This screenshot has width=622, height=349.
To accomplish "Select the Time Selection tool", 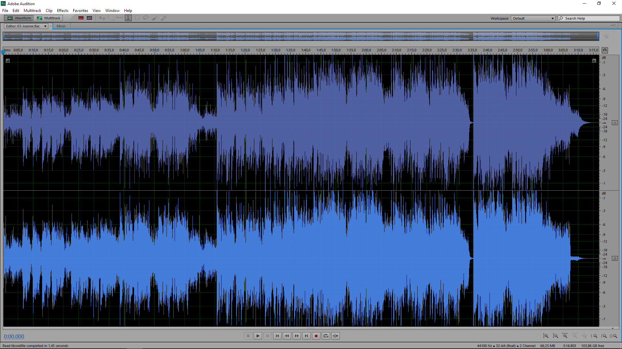I will coord(128,18).
